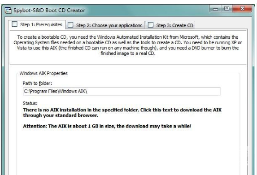
Task: Maximize the Boot CD Creator window
Action: (x=227, y=9)
